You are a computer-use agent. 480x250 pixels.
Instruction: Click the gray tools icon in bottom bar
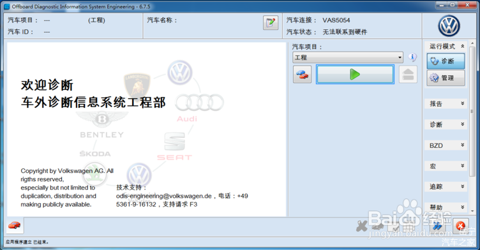coord(362,226)
